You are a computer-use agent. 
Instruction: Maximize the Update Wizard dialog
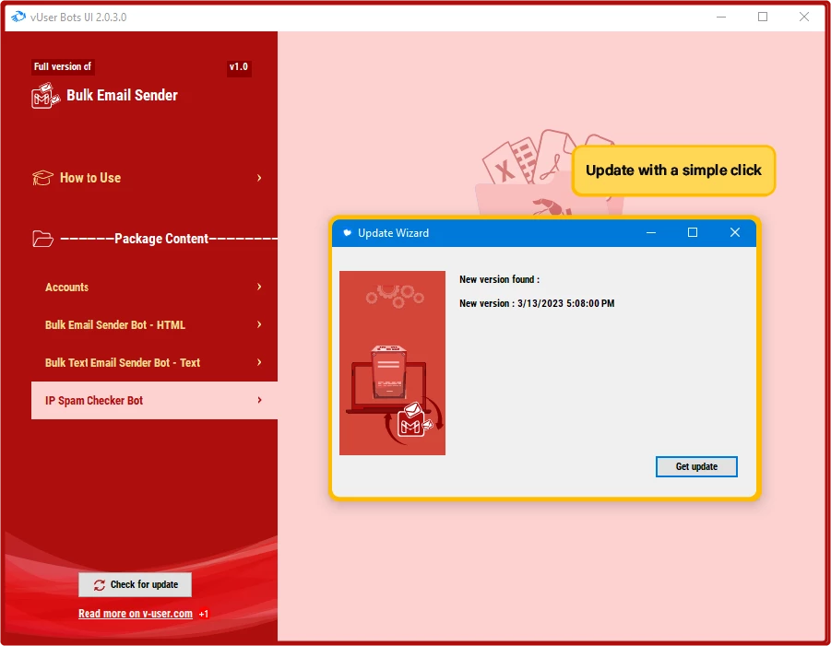click(x=693, y=232)
